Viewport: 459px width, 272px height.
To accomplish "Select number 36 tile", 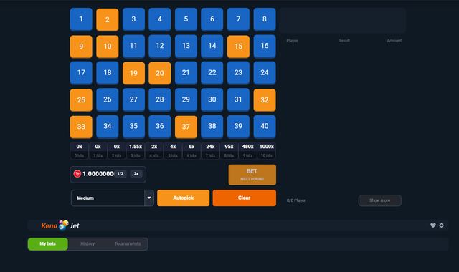I will click(160, 127).
